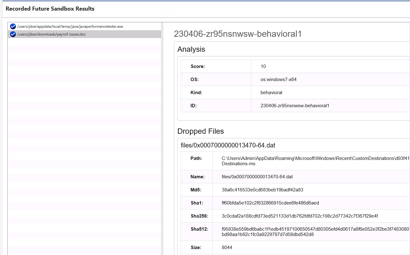Viewport: 410px width, 255px height.
Task: Click the files/0x0007000000013470-64.dat subsection heading
Action: click(x=228, y=145)
